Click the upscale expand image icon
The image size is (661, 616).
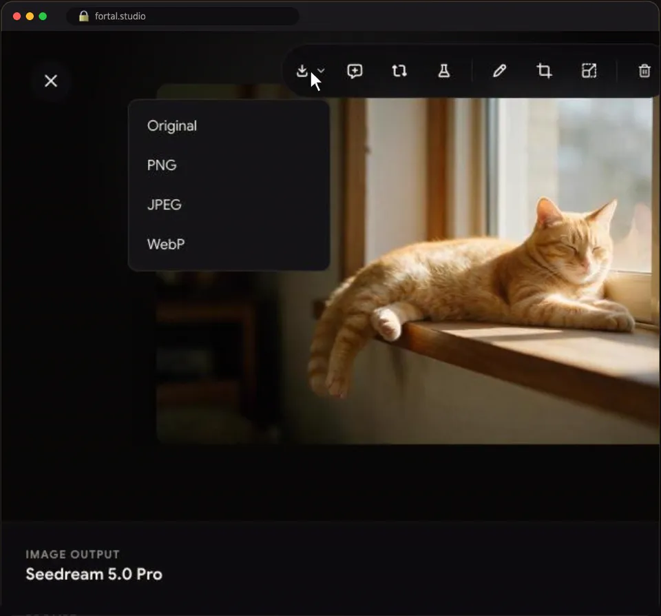pyautogui.click(x=589, y=71)
